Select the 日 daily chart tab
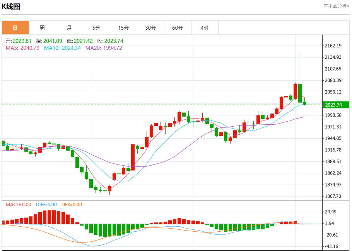 [15, 28]
